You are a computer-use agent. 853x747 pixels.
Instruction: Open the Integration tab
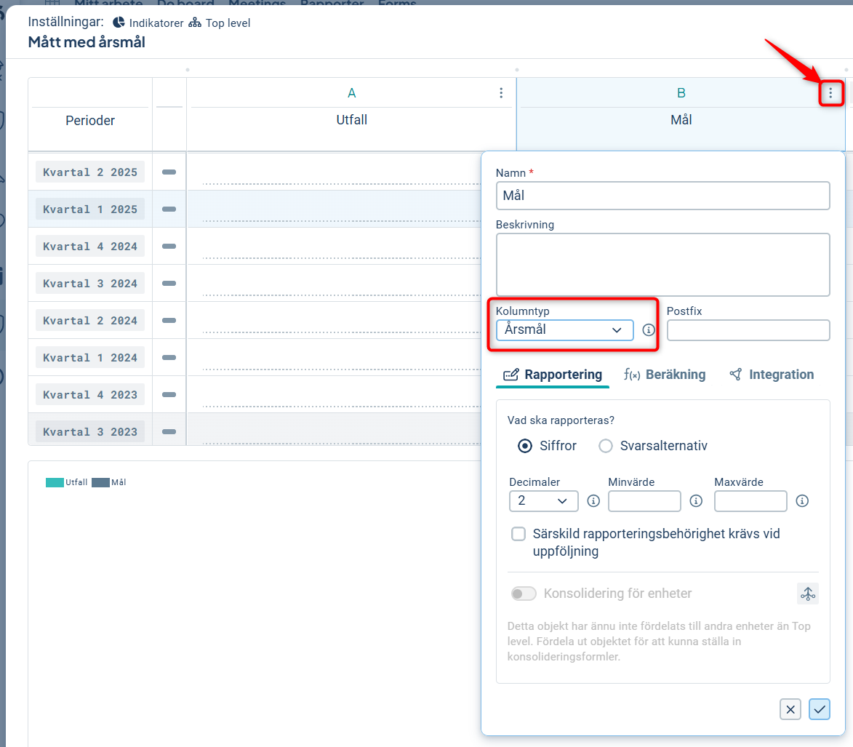tap(771, 375)
